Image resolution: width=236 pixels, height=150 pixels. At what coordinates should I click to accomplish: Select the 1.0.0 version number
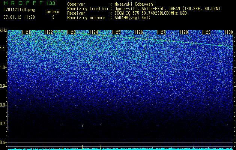tap(51, 3)
